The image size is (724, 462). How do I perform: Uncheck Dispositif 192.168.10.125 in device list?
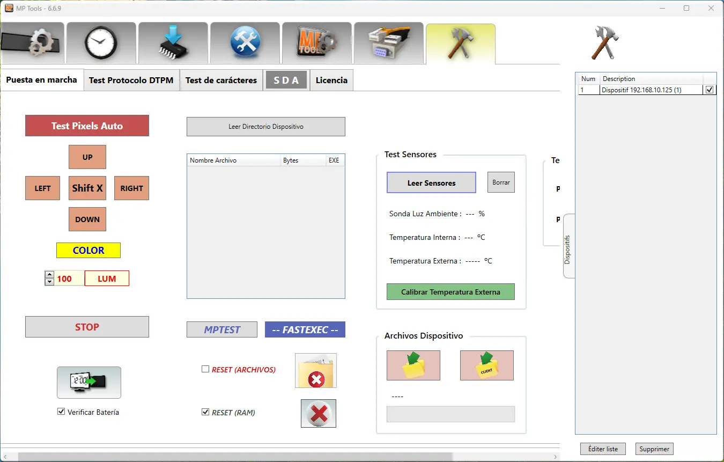(710, 90)
